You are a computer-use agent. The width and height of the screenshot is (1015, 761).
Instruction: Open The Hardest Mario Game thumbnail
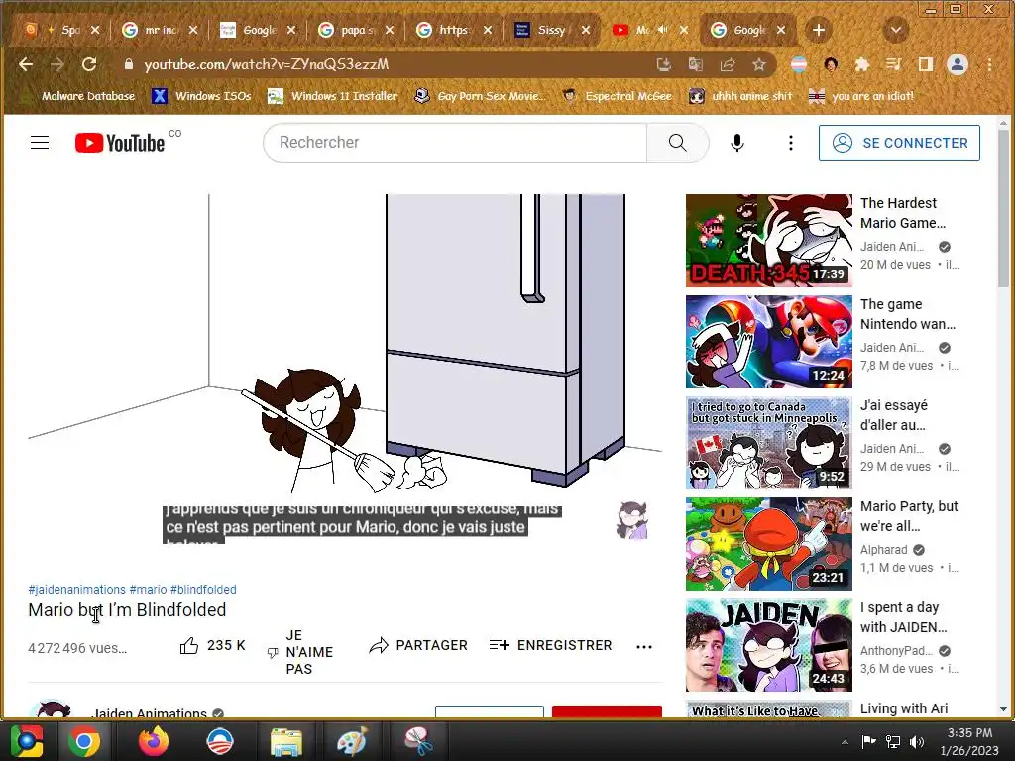pyautogui.click(x=769, y=241)
